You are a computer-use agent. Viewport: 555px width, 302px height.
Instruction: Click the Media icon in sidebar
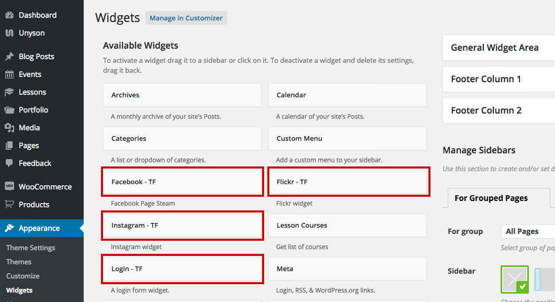pos(9,128)
